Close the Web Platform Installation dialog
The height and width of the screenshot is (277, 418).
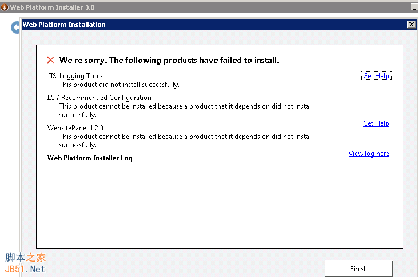(x=411, y=25)
